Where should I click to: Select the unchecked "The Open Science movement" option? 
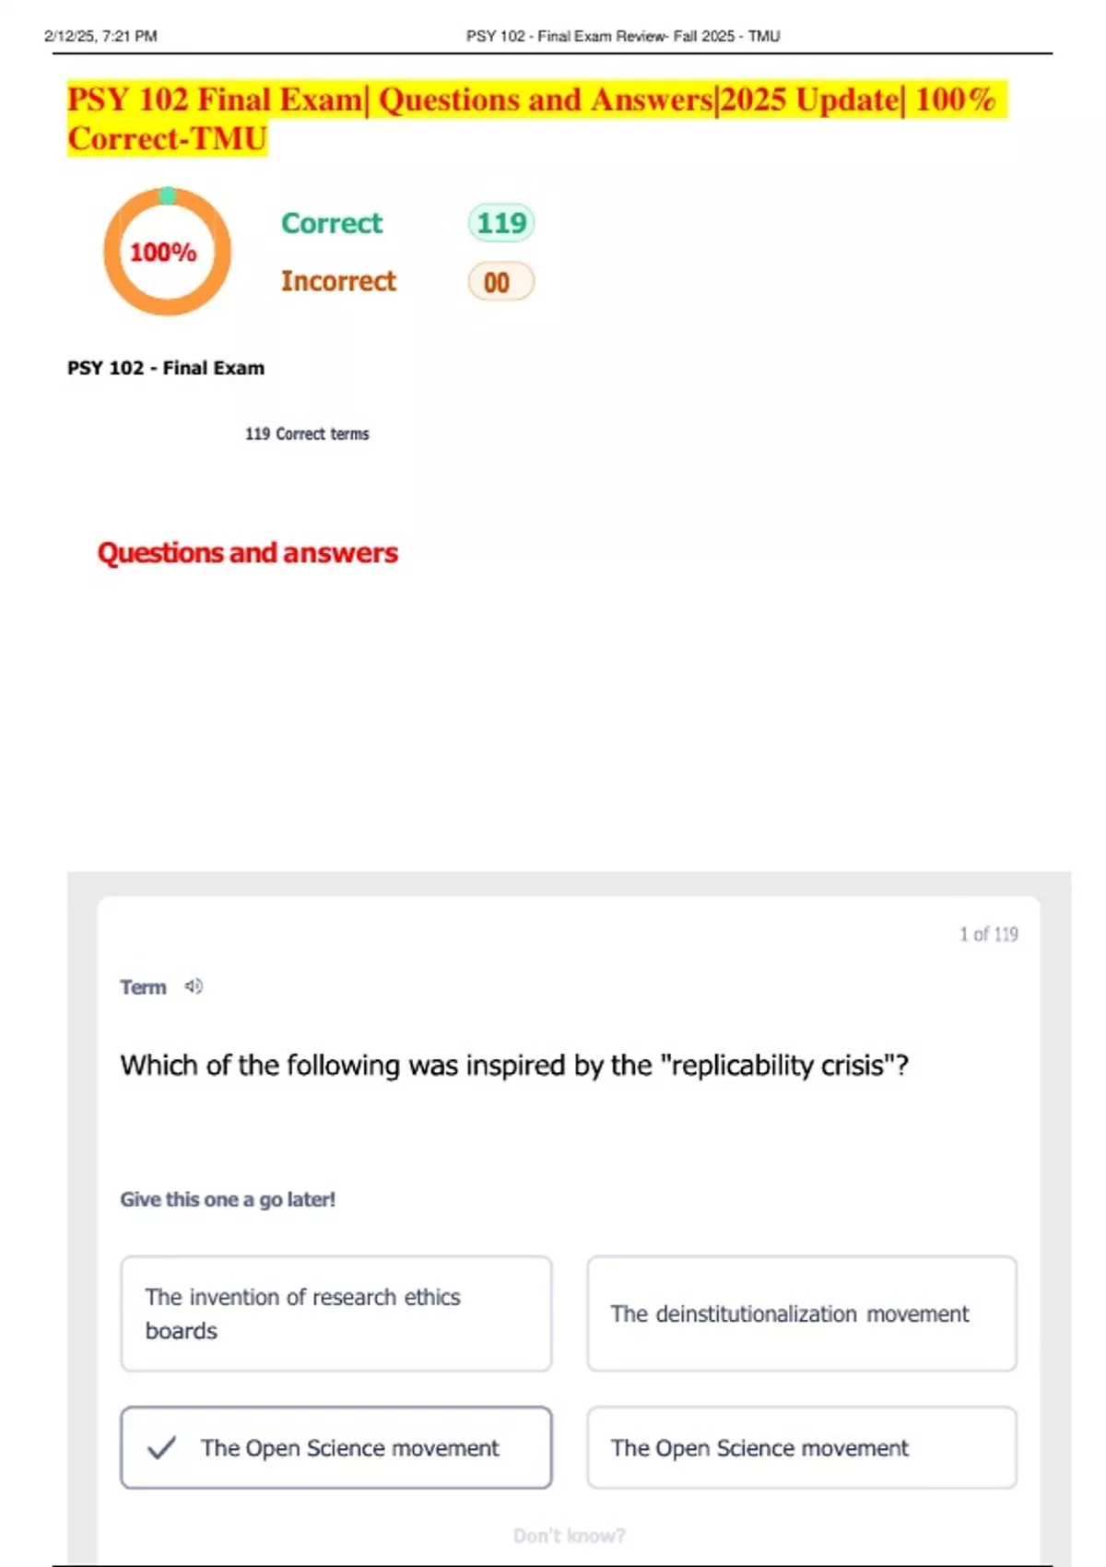(802, 1447)
